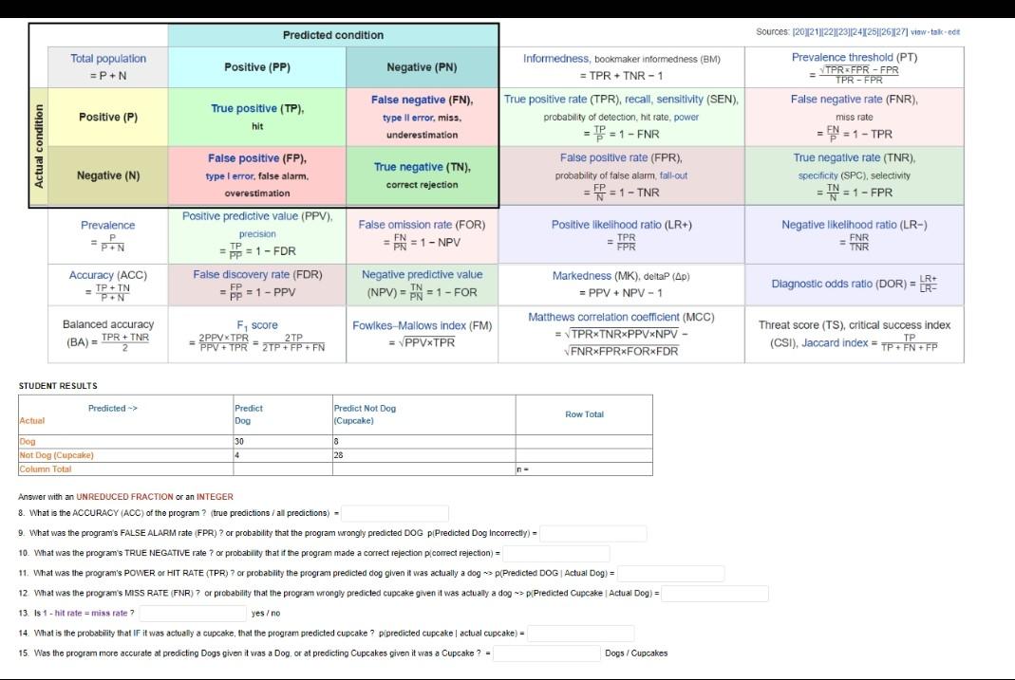Viewport: 1015px width, 680px height.
Task: Click the Row Total header cell
Action: (584, 414)
